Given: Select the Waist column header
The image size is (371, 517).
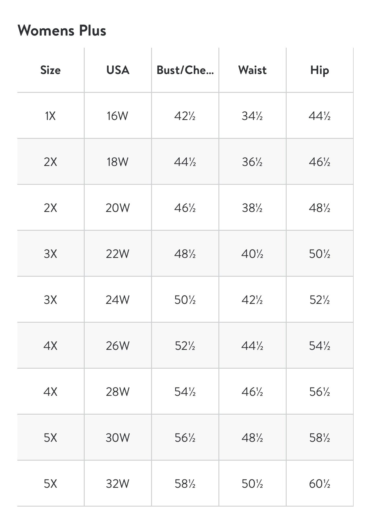Looking at the screenshot, I should (252, 70).
